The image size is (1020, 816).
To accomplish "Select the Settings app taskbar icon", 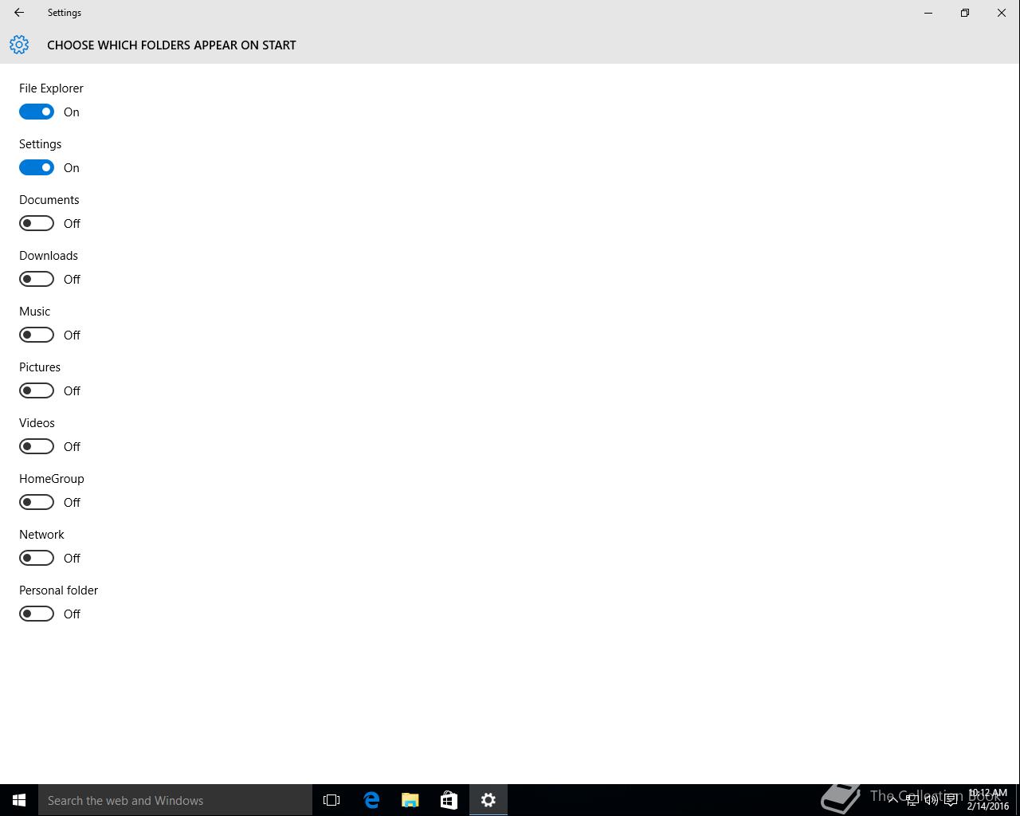I will [488, 800].
